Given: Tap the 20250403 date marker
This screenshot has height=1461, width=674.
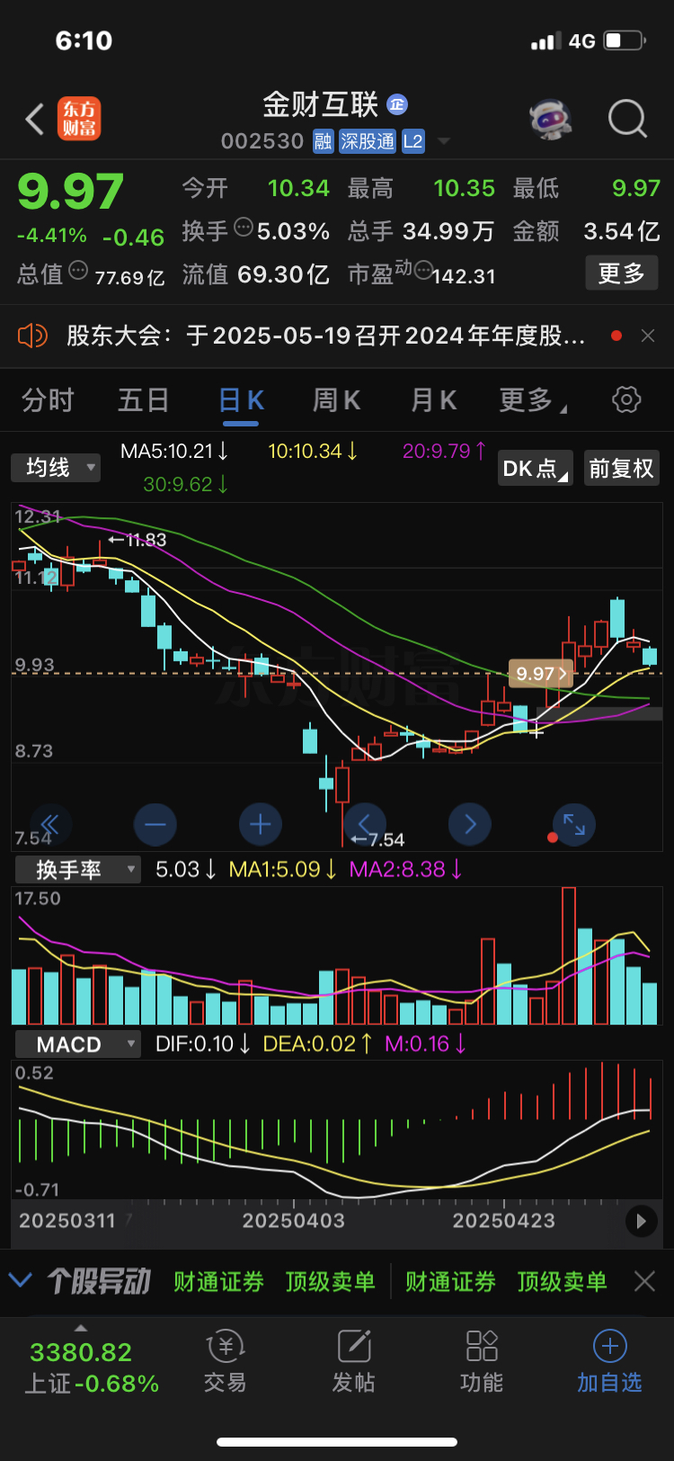Looking at the screenshot, I should click(x=293, y=1221).
